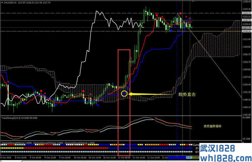252x162 pixels.
Task: Click the XAUUSD,H1 chart title
Action: coord(9,3)
